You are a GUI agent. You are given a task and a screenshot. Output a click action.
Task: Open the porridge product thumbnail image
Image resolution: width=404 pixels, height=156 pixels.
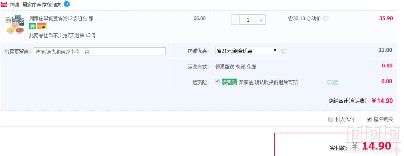point(14,24)
